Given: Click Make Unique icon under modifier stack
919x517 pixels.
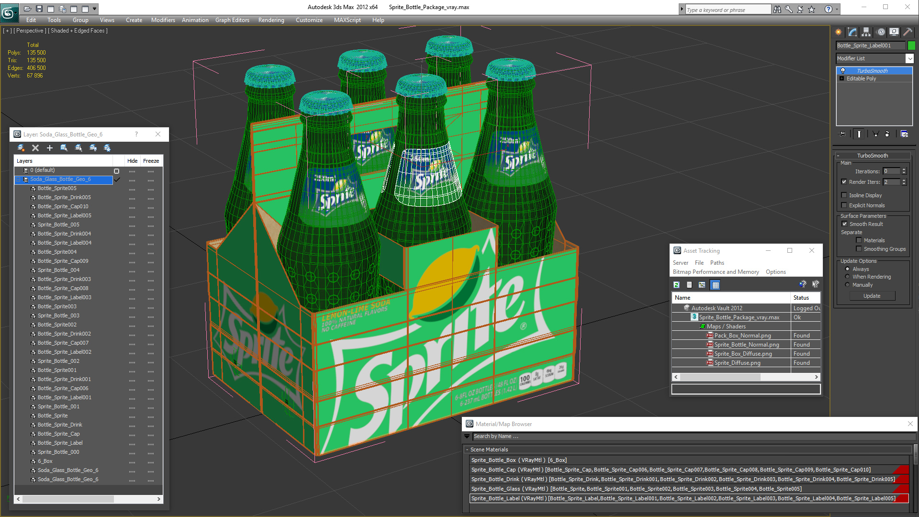Looking at the screenshot, I should pos(875,134).
